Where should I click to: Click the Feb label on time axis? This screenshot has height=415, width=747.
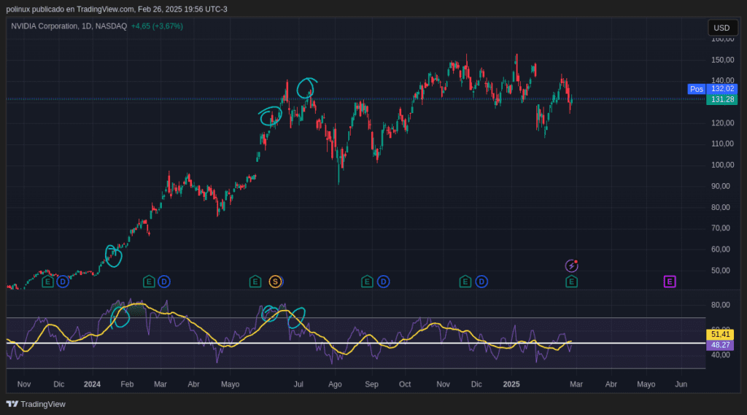[127, 384]
